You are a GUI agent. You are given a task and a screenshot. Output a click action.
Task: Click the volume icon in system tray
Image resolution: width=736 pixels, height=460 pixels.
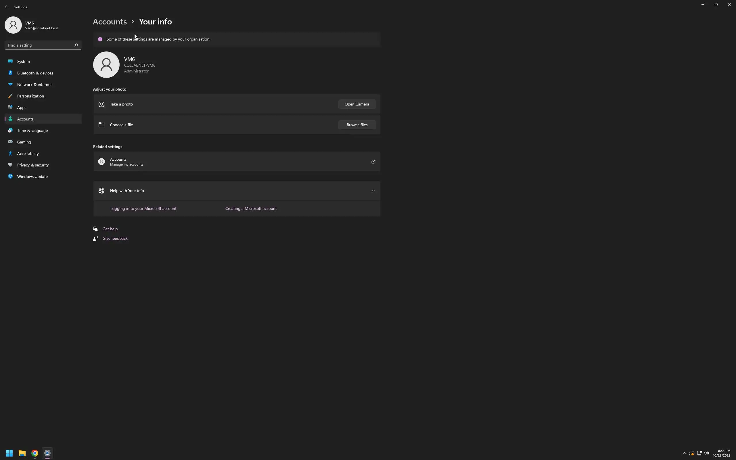(706, 453)
